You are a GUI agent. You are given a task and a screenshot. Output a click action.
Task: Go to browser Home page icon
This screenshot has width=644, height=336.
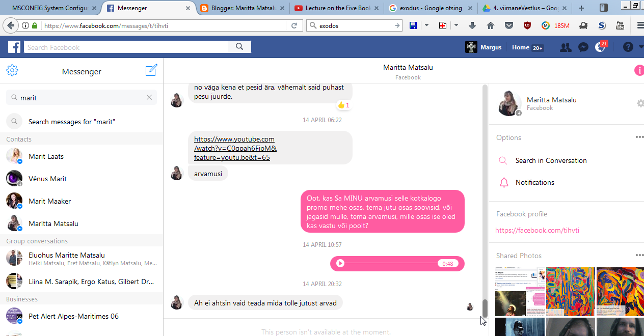pyautogui.click(x=491, y=25)
